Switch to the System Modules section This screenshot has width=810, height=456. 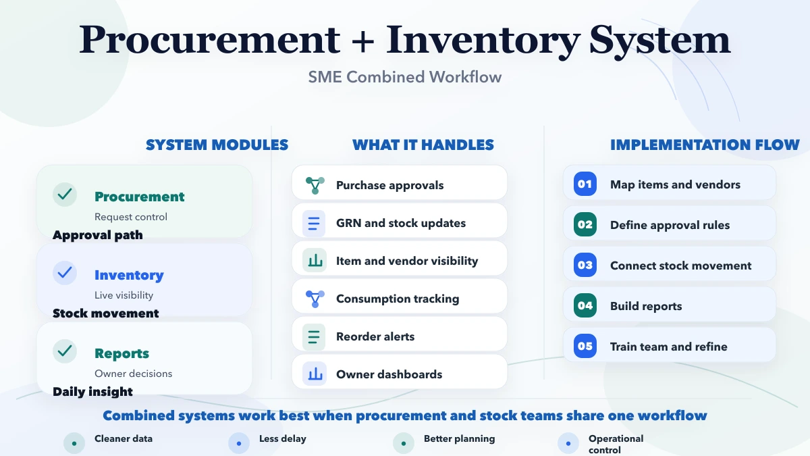[x=217, y=145]
